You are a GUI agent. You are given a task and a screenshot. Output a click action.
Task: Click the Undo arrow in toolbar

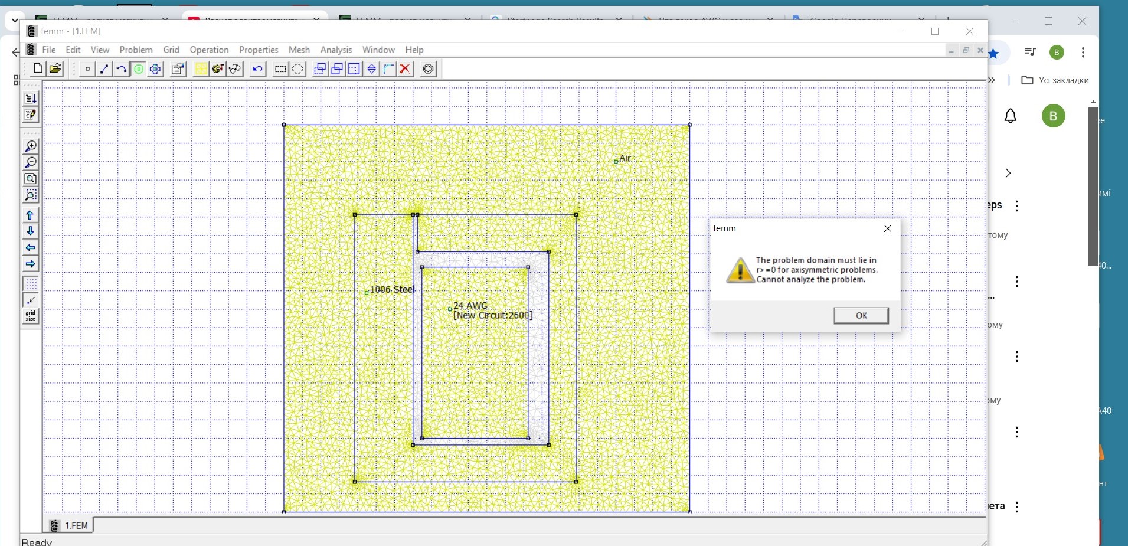257,69
